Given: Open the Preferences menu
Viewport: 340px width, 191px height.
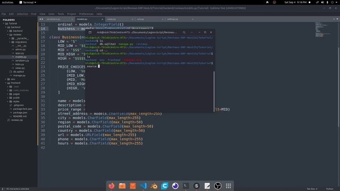Looking at the screenshot, I should tap(86, 14).
